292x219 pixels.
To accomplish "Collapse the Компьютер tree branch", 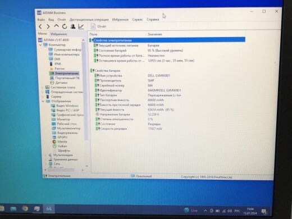I will [40, 45].
